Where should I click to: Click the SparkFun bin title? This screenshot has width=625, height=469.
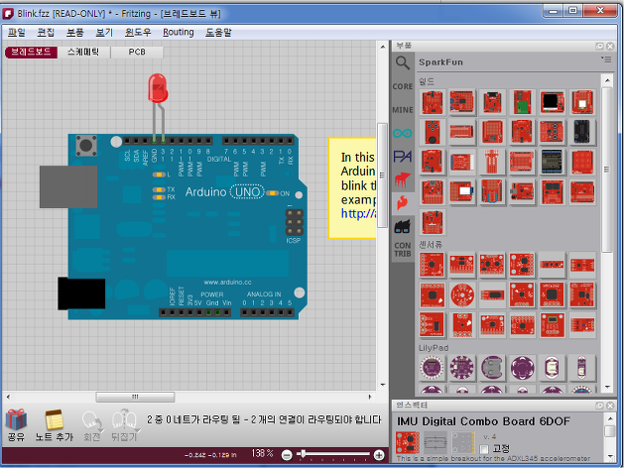440,62
